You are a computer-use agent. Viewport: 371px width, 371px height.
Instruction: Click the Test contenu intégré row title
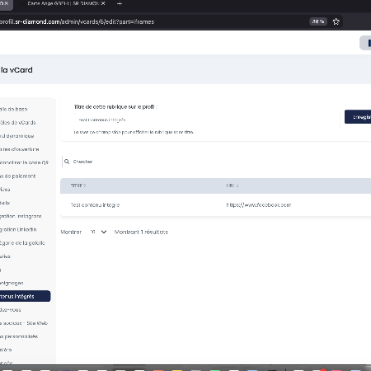[x=95, y=205]
